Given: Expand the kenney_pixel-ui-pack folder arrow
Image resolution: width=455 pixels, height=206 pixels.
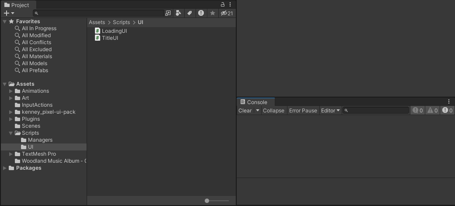Looking at the screenshot, I should (x=11, y=112).
